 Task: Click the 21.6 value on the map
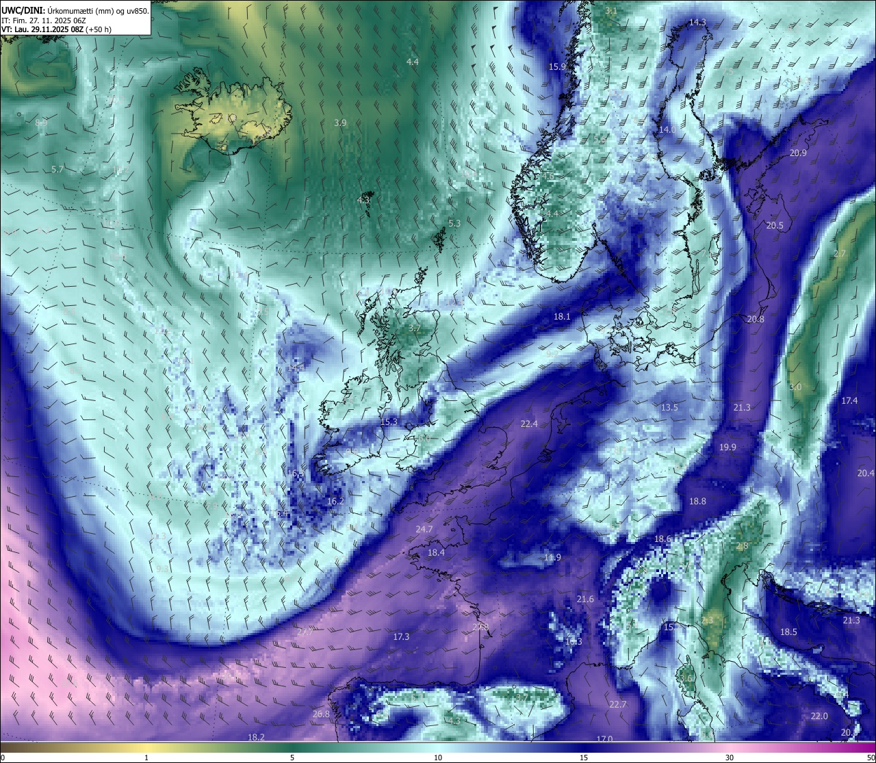tap(585, 599)
